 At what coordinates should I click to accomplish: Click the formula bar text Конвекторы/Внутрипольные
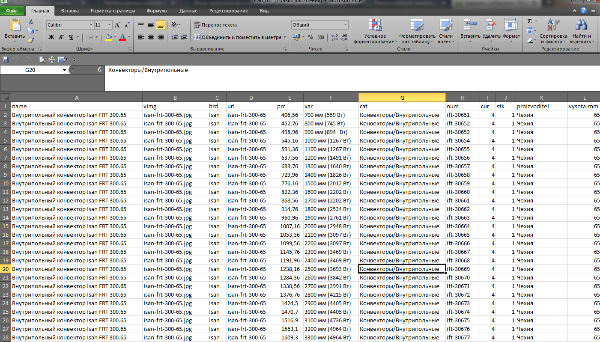148,70
